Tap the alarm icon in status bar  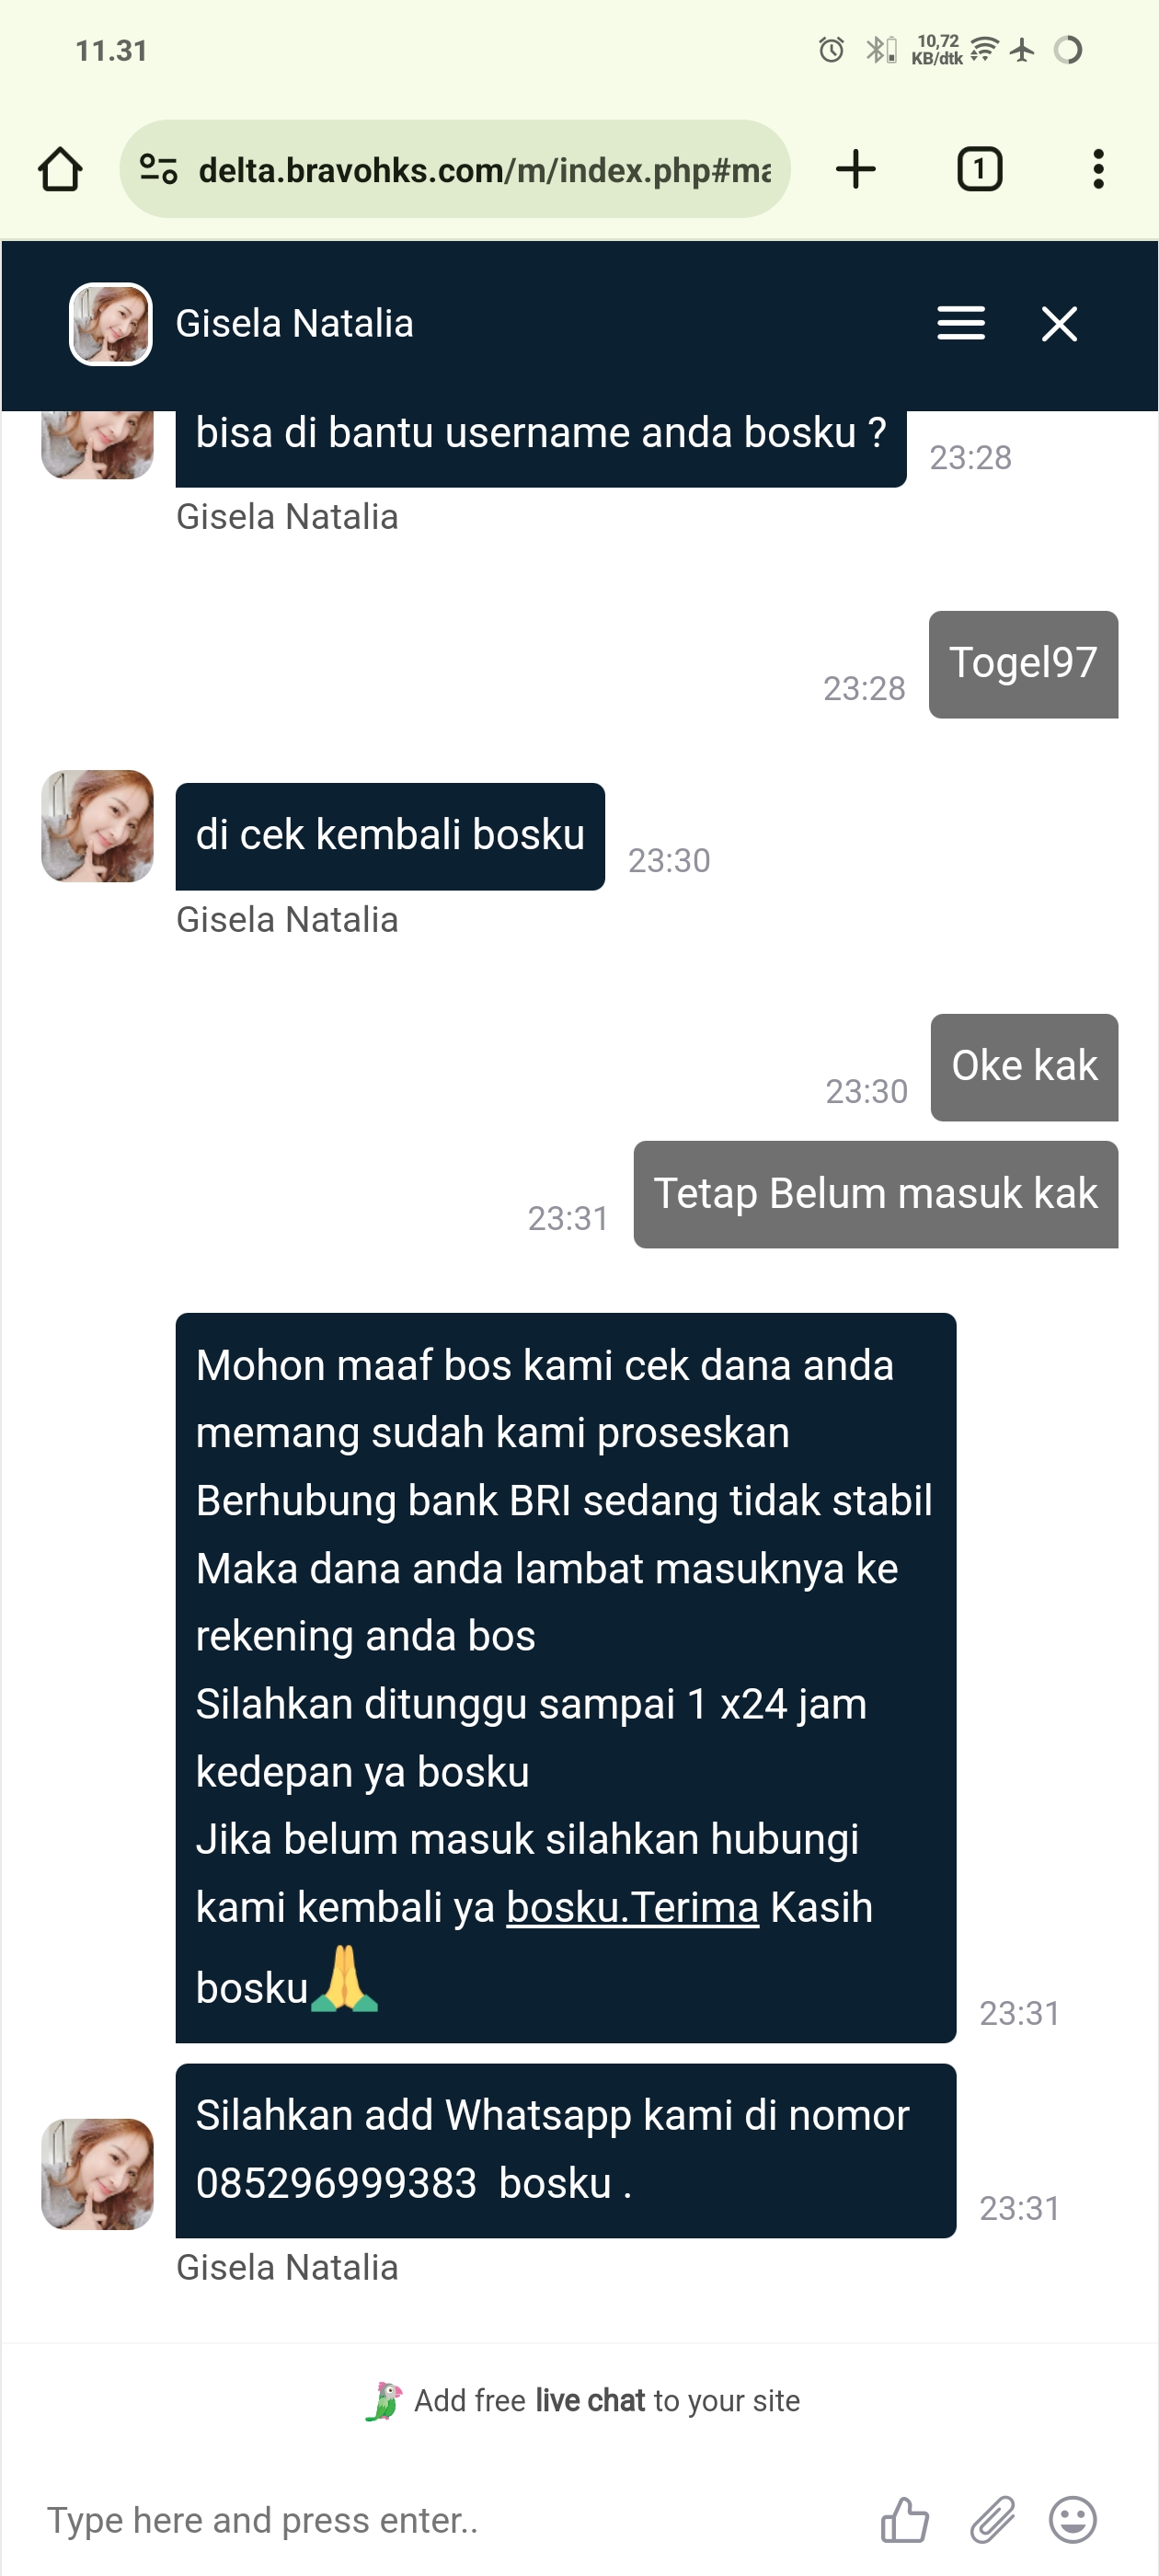pos(831,49)
